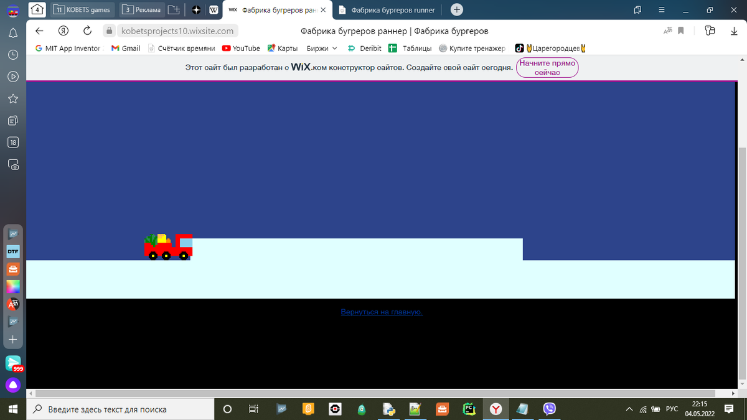This screenshot has width=747, height=420.
Task: Open the tab groups counter 4
Action: [x=36, y=9]
